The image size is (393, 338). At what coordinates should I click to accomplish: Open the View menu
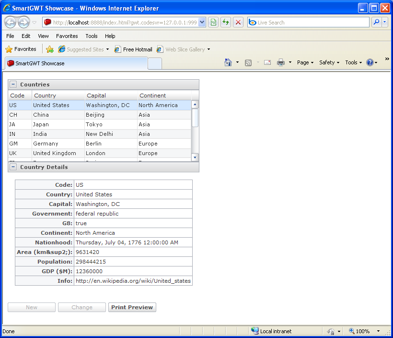[43, 36]
